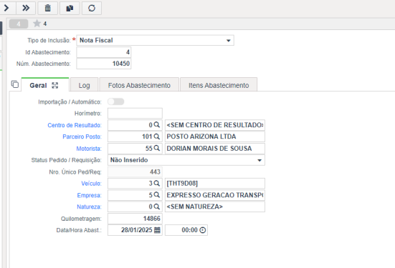The height and width of the screenshot is (268, 395).
Task: Open Status Pedido / Requisição dropdown
Action: pyautogui.click(x=186, y=160)
